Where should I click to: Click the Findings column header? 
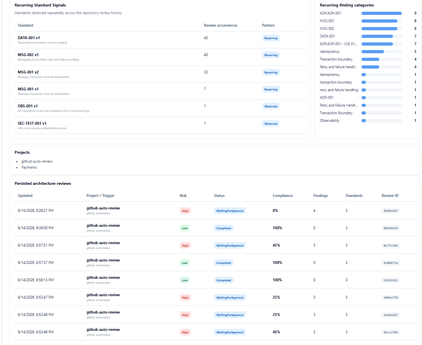coord(321,196)
